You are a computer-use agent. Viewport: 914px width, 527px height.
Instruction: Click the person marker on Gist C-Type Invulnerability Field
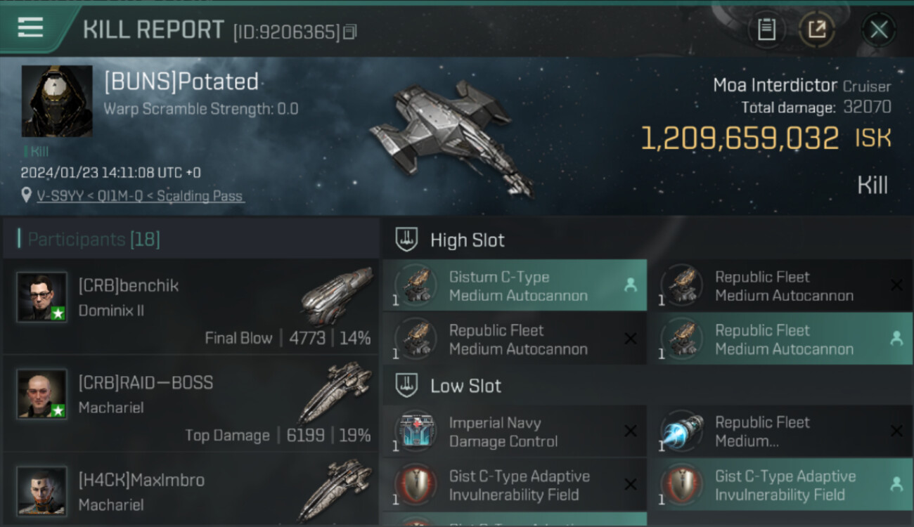896,484
